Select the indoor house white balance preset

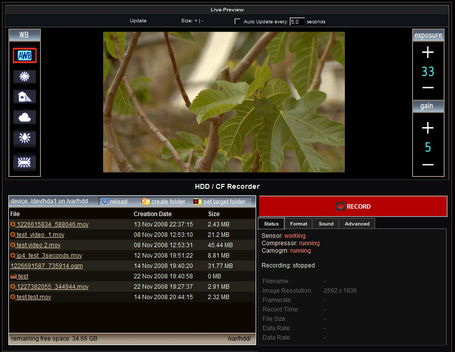click(x=25, y=97)
